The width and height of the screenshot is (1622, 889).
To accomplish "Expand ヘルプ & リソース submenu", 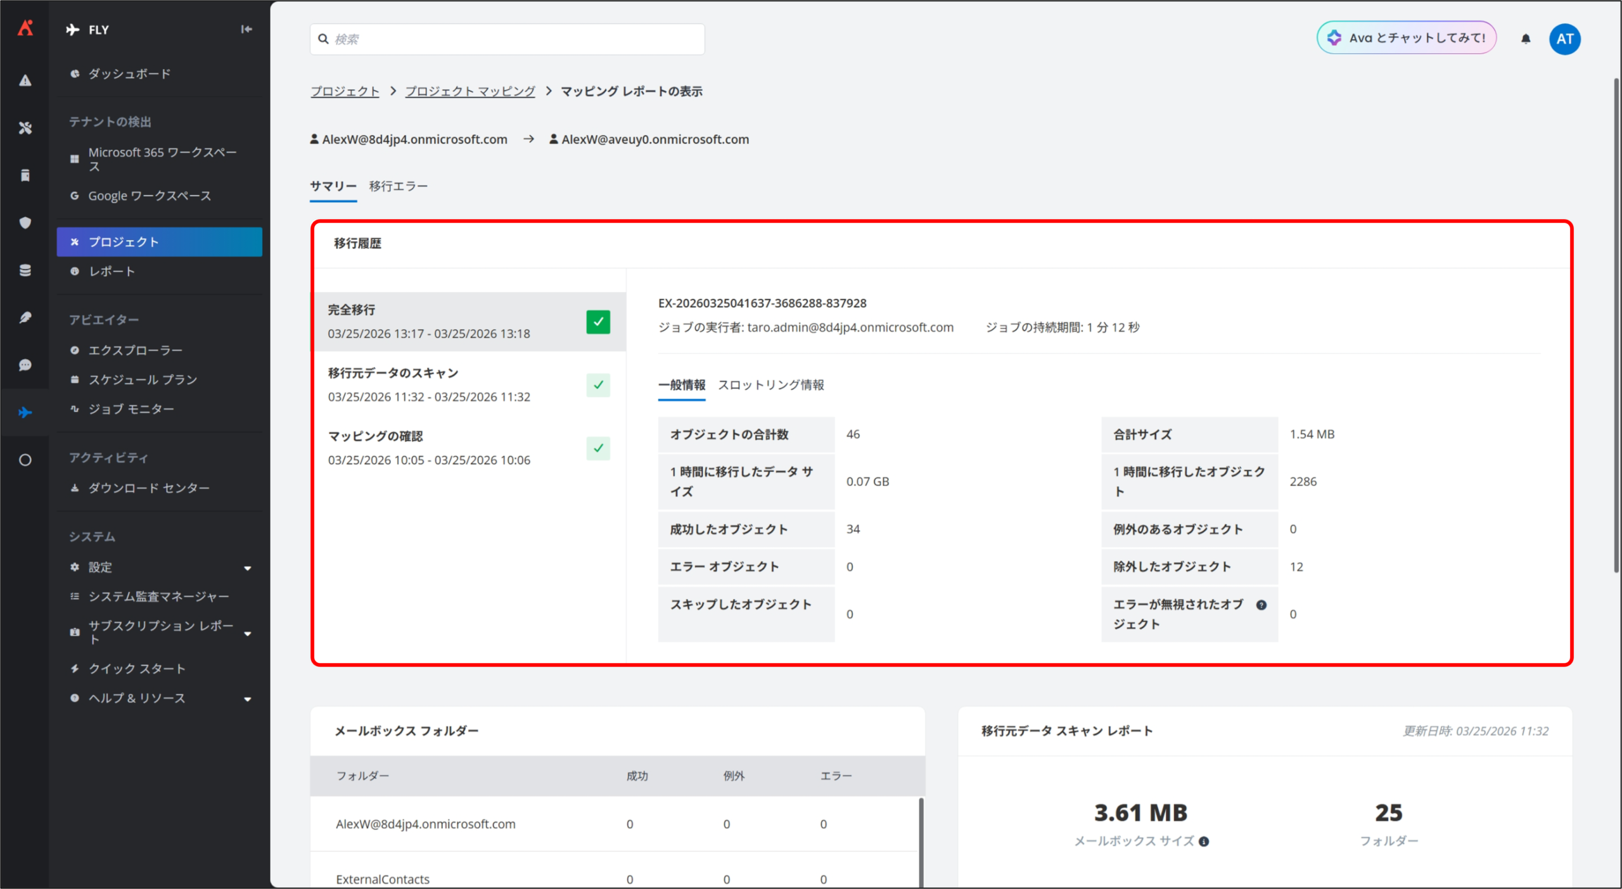I will click(248, 699).
